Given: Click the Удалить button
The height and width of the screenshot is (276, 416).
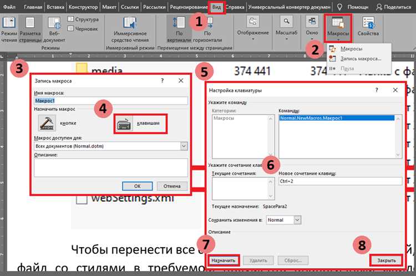Looking at the screenshot, I should (258, 260).
